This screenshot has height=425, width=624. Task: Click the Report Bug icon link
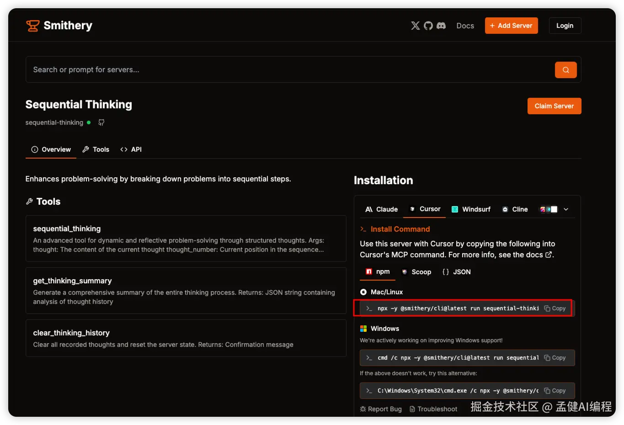coord(380,409)
